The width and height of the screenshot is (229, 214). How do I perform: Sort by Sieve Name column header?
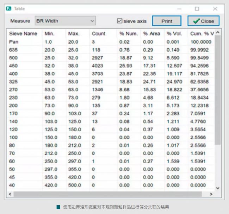(x=23, y=34)
